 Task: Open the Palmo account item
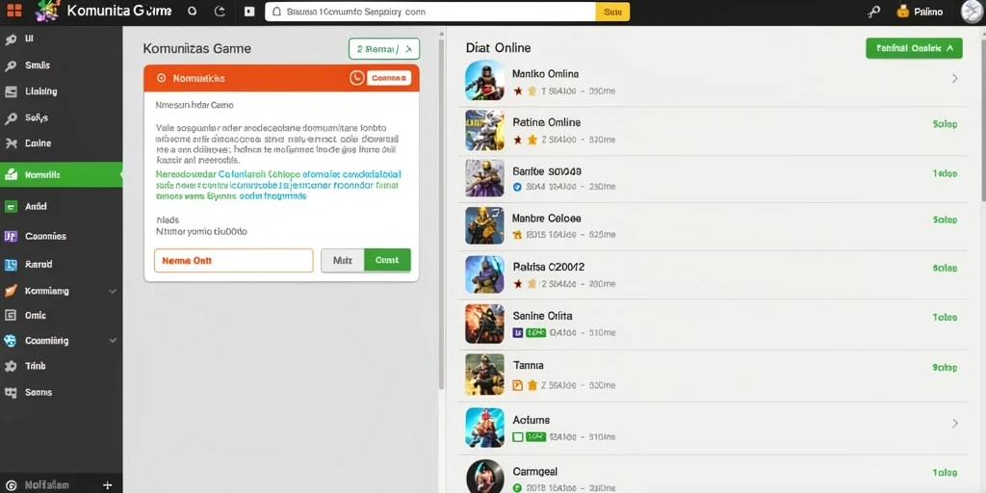pos(920,12)
